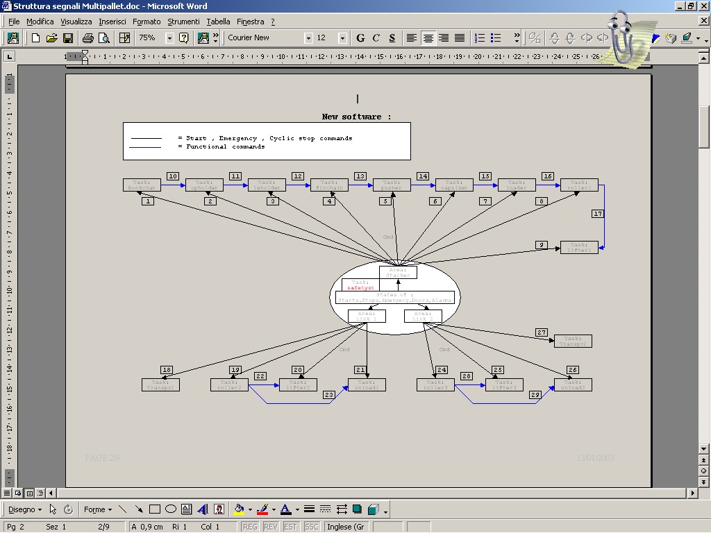Select the Line drawing tool

pyautogui.click(x=122, y=509)
